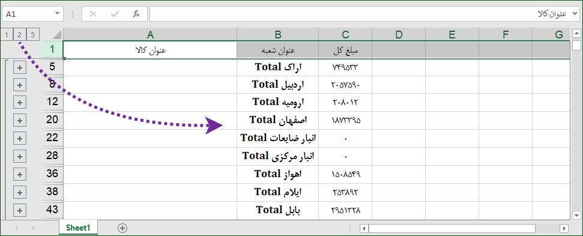583x236 pixels.
Task: Click the Select All corner triangle
Action: coord(57,35)
